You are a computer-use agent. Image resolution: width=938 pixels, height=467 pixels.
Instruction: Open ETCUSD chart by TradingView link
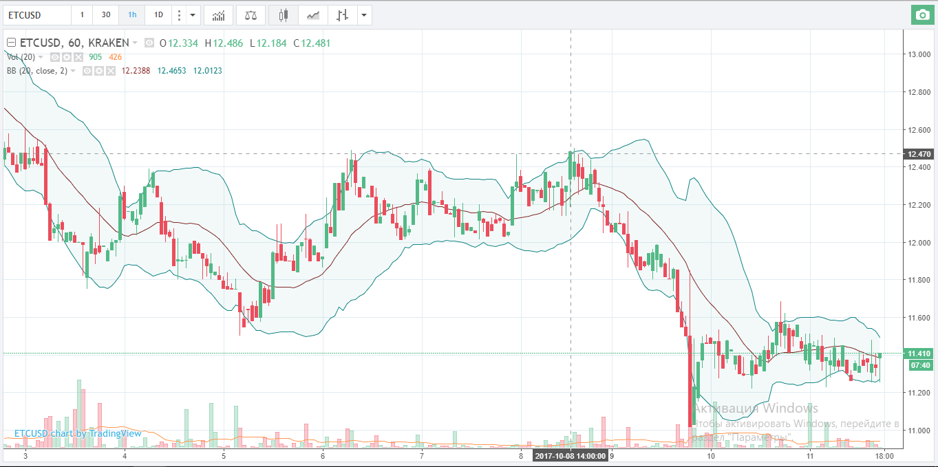pos(78,433)
